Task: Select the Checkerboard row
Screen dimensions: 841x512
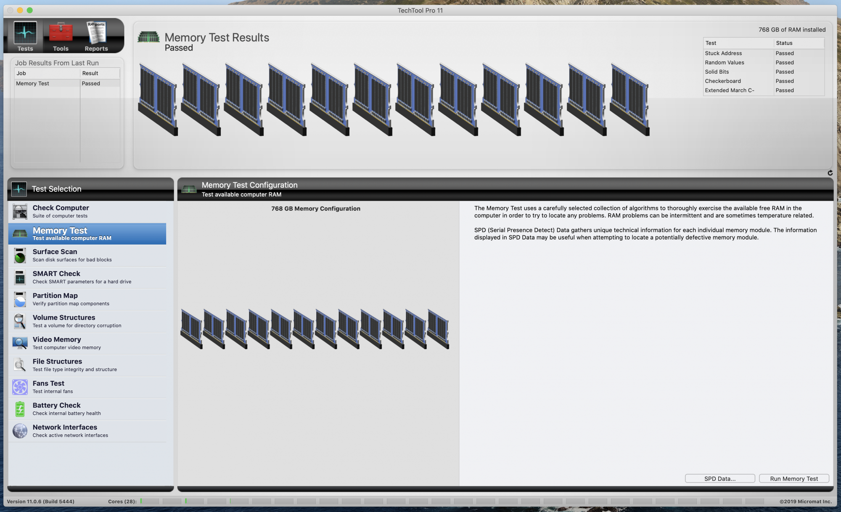Action: [x=764, y=81]
